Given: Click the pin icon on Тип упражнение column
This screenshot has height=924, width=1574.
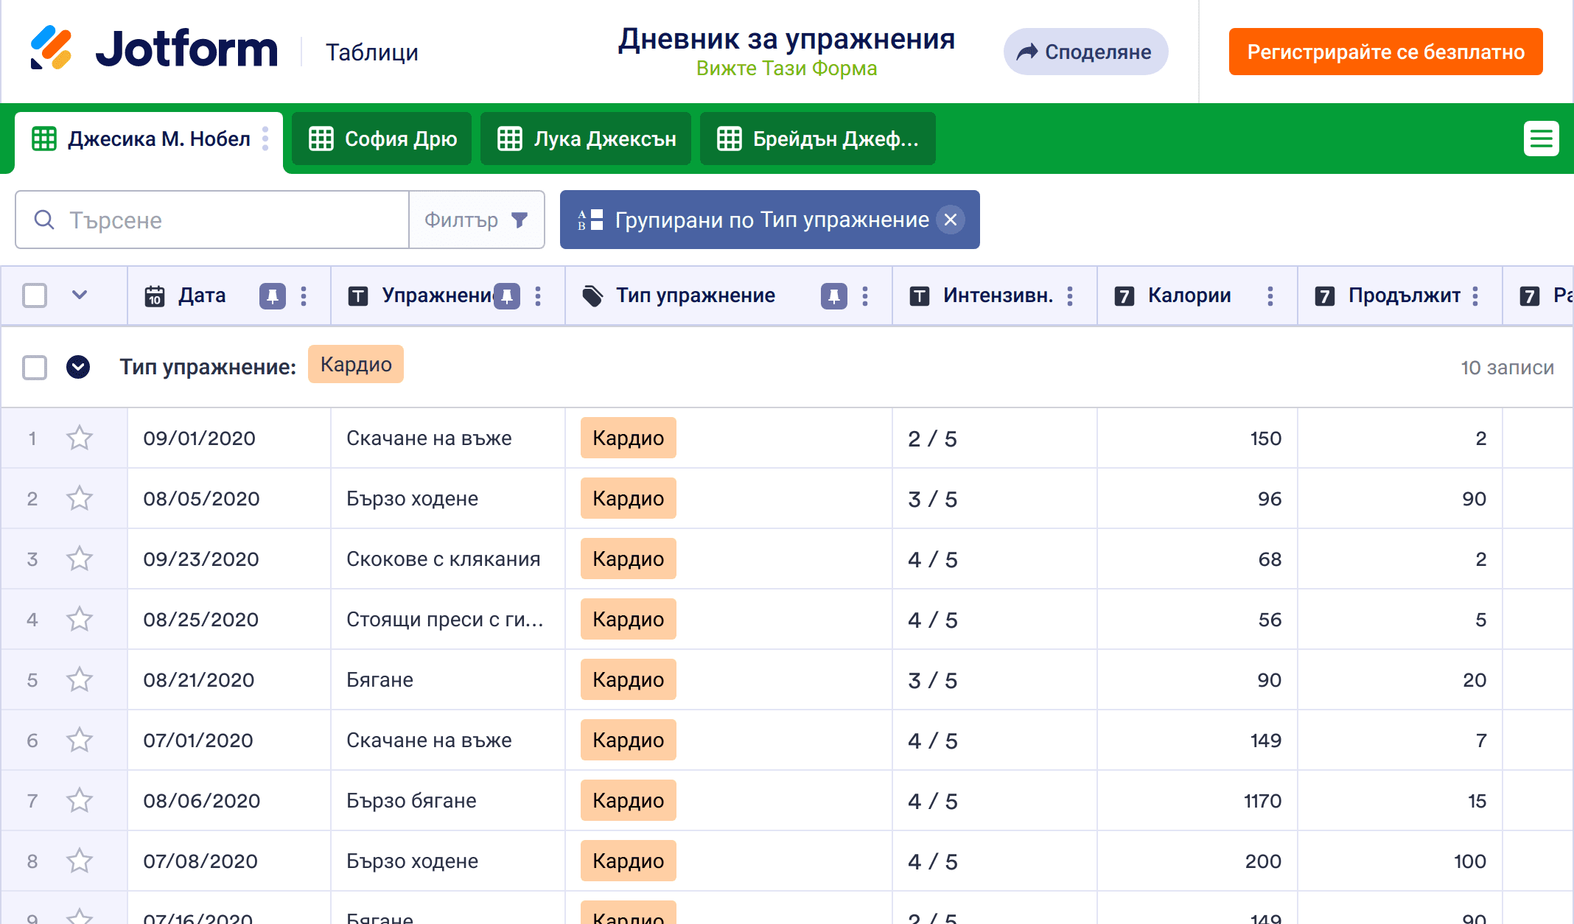Looking at the screenshot, I should click(x=833, y=296).
